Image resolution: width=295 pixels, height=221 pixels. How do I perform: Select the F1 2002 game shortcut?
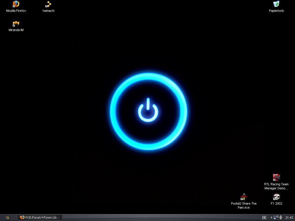pyautogui.click(x=276, y=197)
